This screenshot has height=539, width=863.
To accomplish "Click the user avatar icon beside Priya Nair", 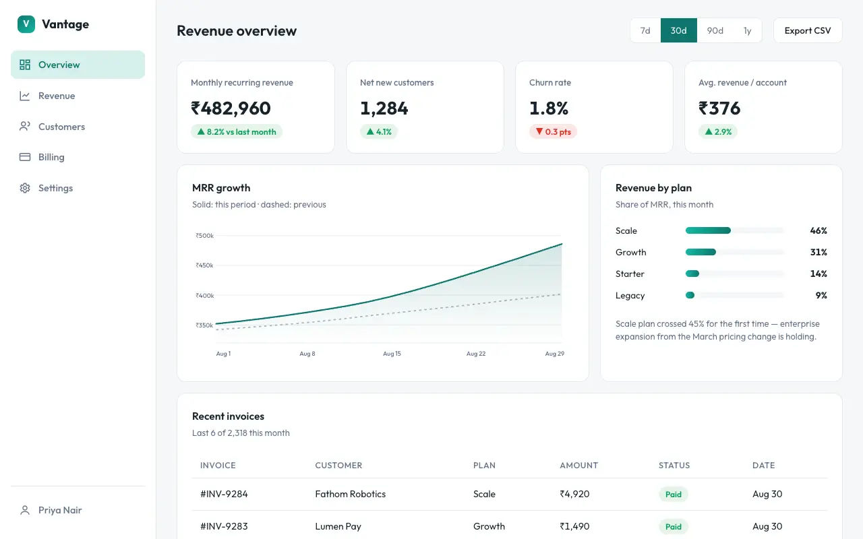I will tap(25, 510).
